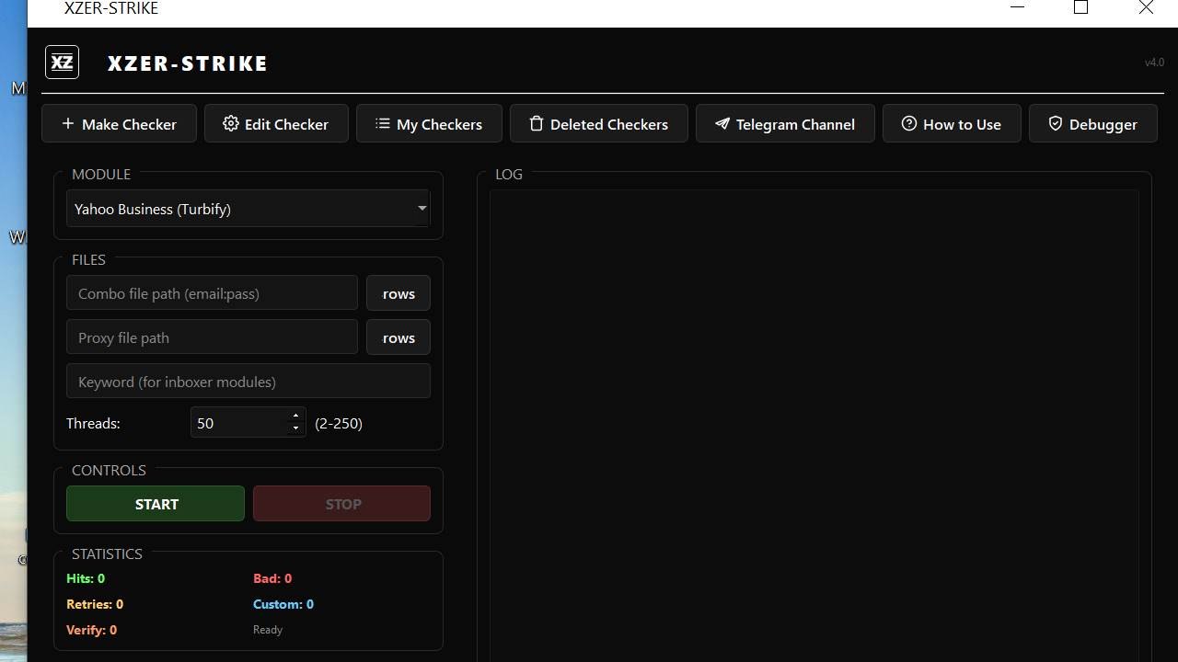Click the plus icon on Make Checker

point(68,123)
